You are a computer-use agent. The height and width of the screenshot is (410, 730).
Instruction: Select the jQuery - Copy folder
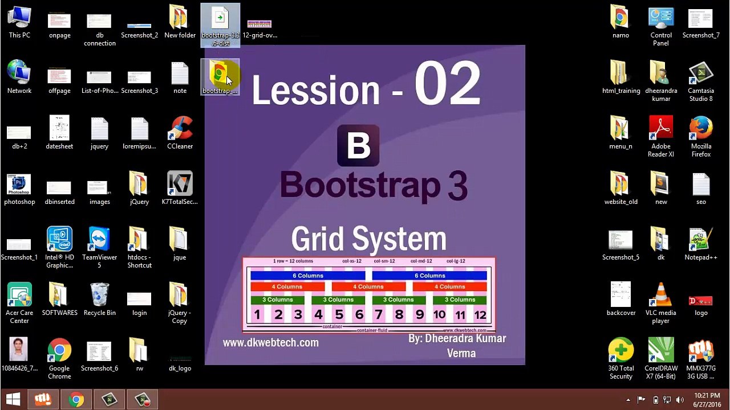[180, 303]
